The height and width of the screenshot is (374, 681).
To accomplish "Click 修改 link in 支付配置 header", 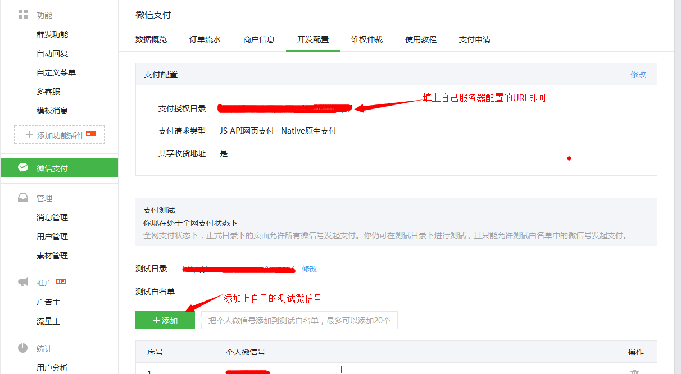I will pos(638,74).
